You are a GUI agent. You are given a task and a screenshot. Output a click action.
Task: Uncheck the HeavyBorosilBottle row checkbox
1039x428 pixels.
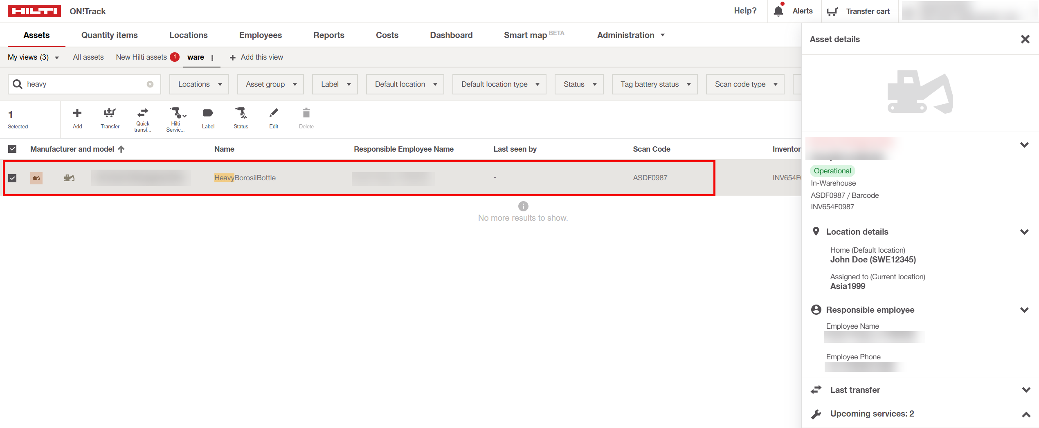(x=12, y=178)
